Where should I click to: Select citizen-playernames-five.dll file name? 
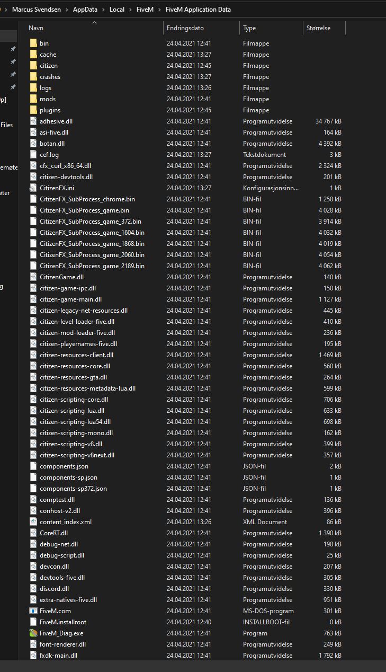click(78, 344)
